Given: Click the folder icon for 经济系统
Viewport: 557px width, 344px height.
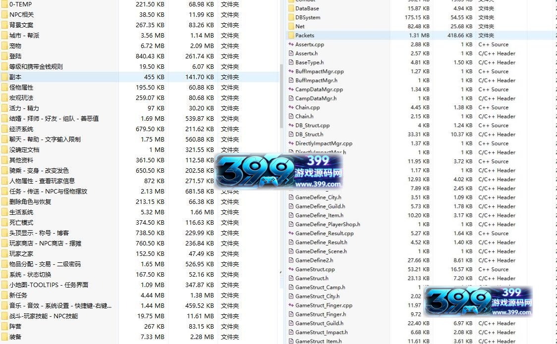Looking at the screenshot, I should [x=4, y=129].
